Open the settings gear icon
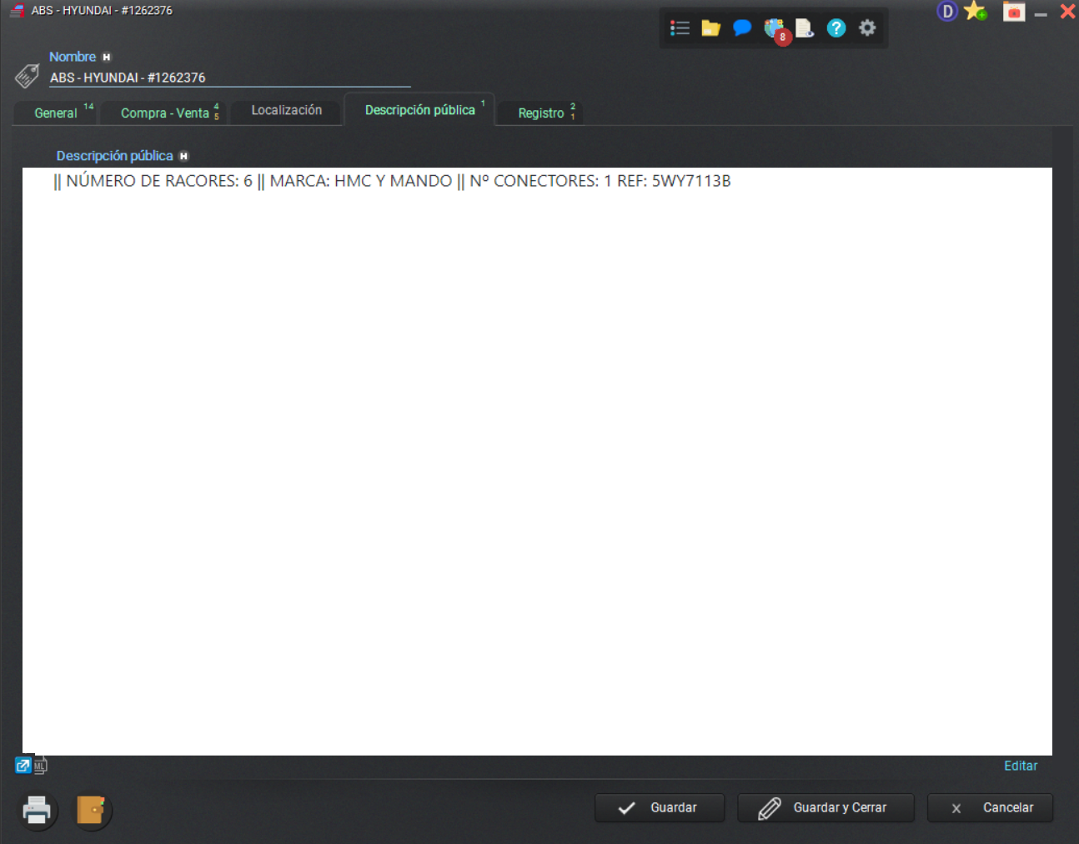 tap(867, 28)
